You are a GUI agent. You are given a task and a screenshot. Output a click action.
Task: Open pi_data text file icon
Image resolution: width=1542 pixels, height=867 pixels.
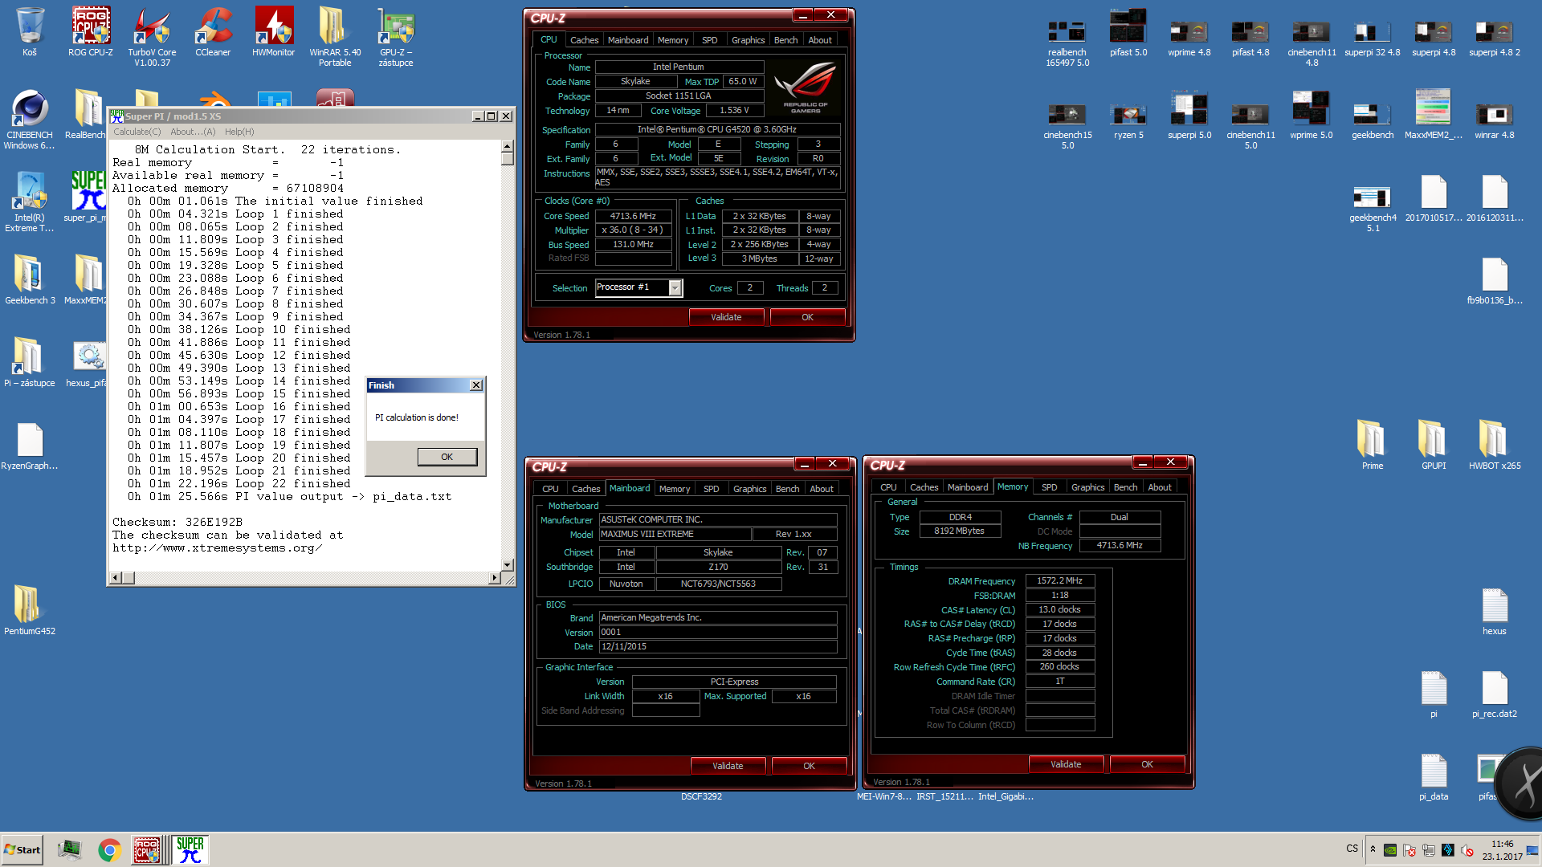[1434, 775]
